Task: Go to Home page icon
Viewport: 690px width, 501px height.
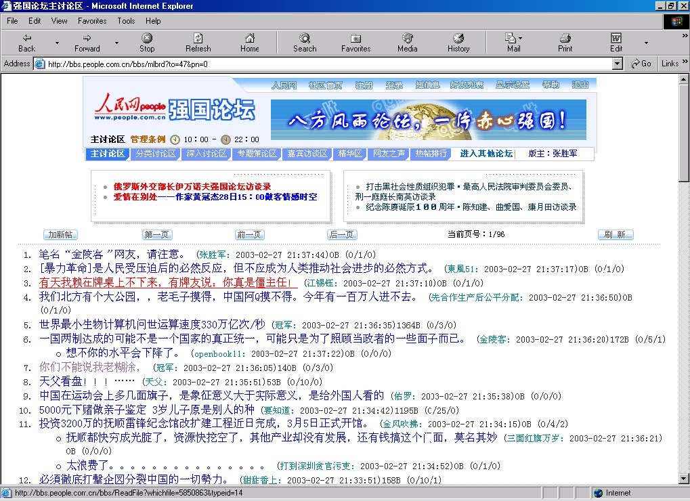Action: pyautogui.click(x=249, y=38)
